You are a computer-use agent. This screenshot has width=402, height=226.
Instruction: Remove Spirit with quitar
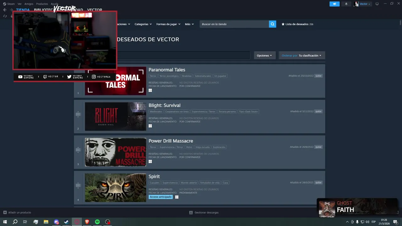(318, 182)
